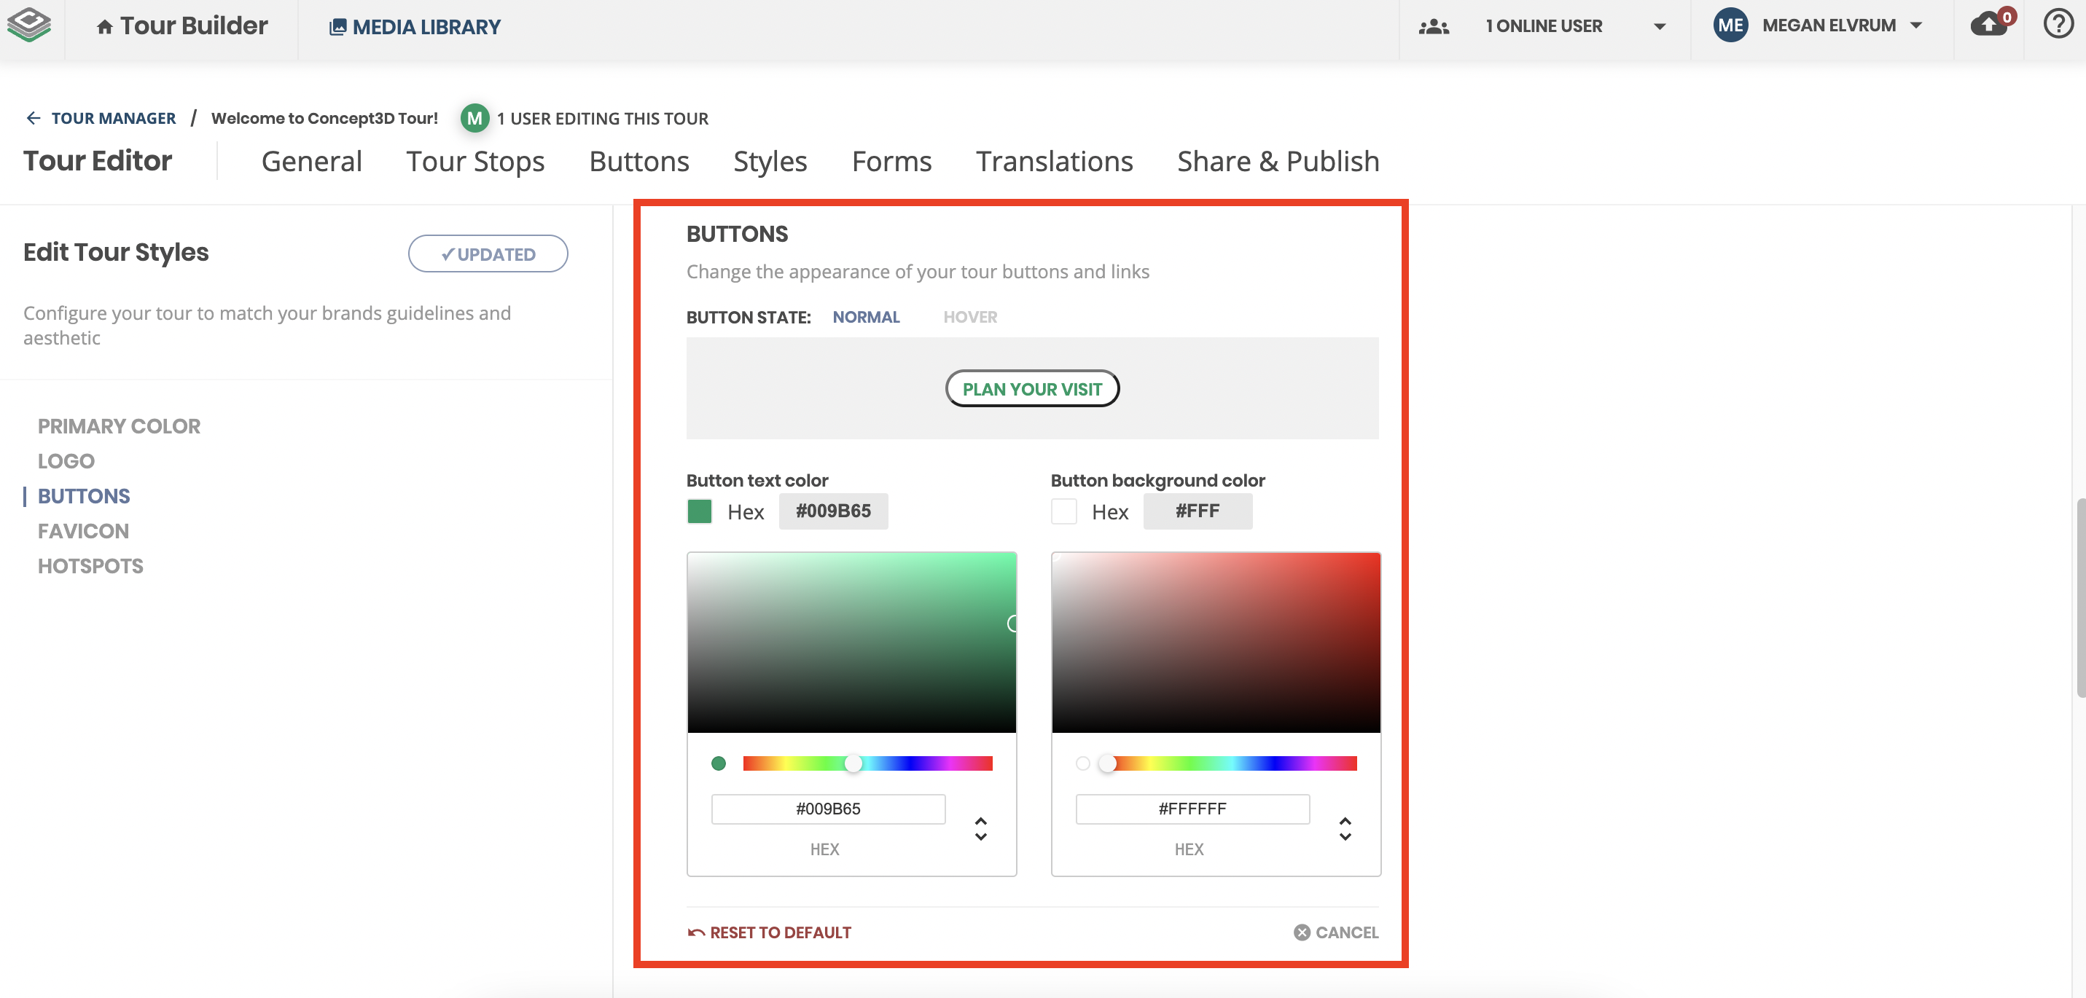Toggle background color format with up/down arrows

pos(1345,828)
